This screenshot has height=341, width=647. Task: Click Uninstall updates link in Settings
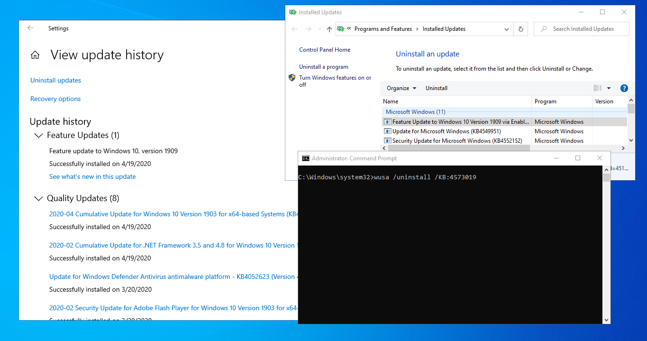(55, 80)
